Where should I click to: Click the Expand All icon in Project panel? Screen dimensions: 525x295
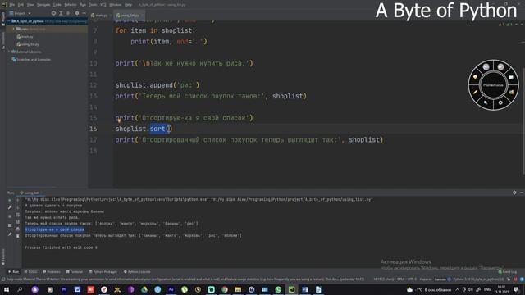click(x=61, y=13)
